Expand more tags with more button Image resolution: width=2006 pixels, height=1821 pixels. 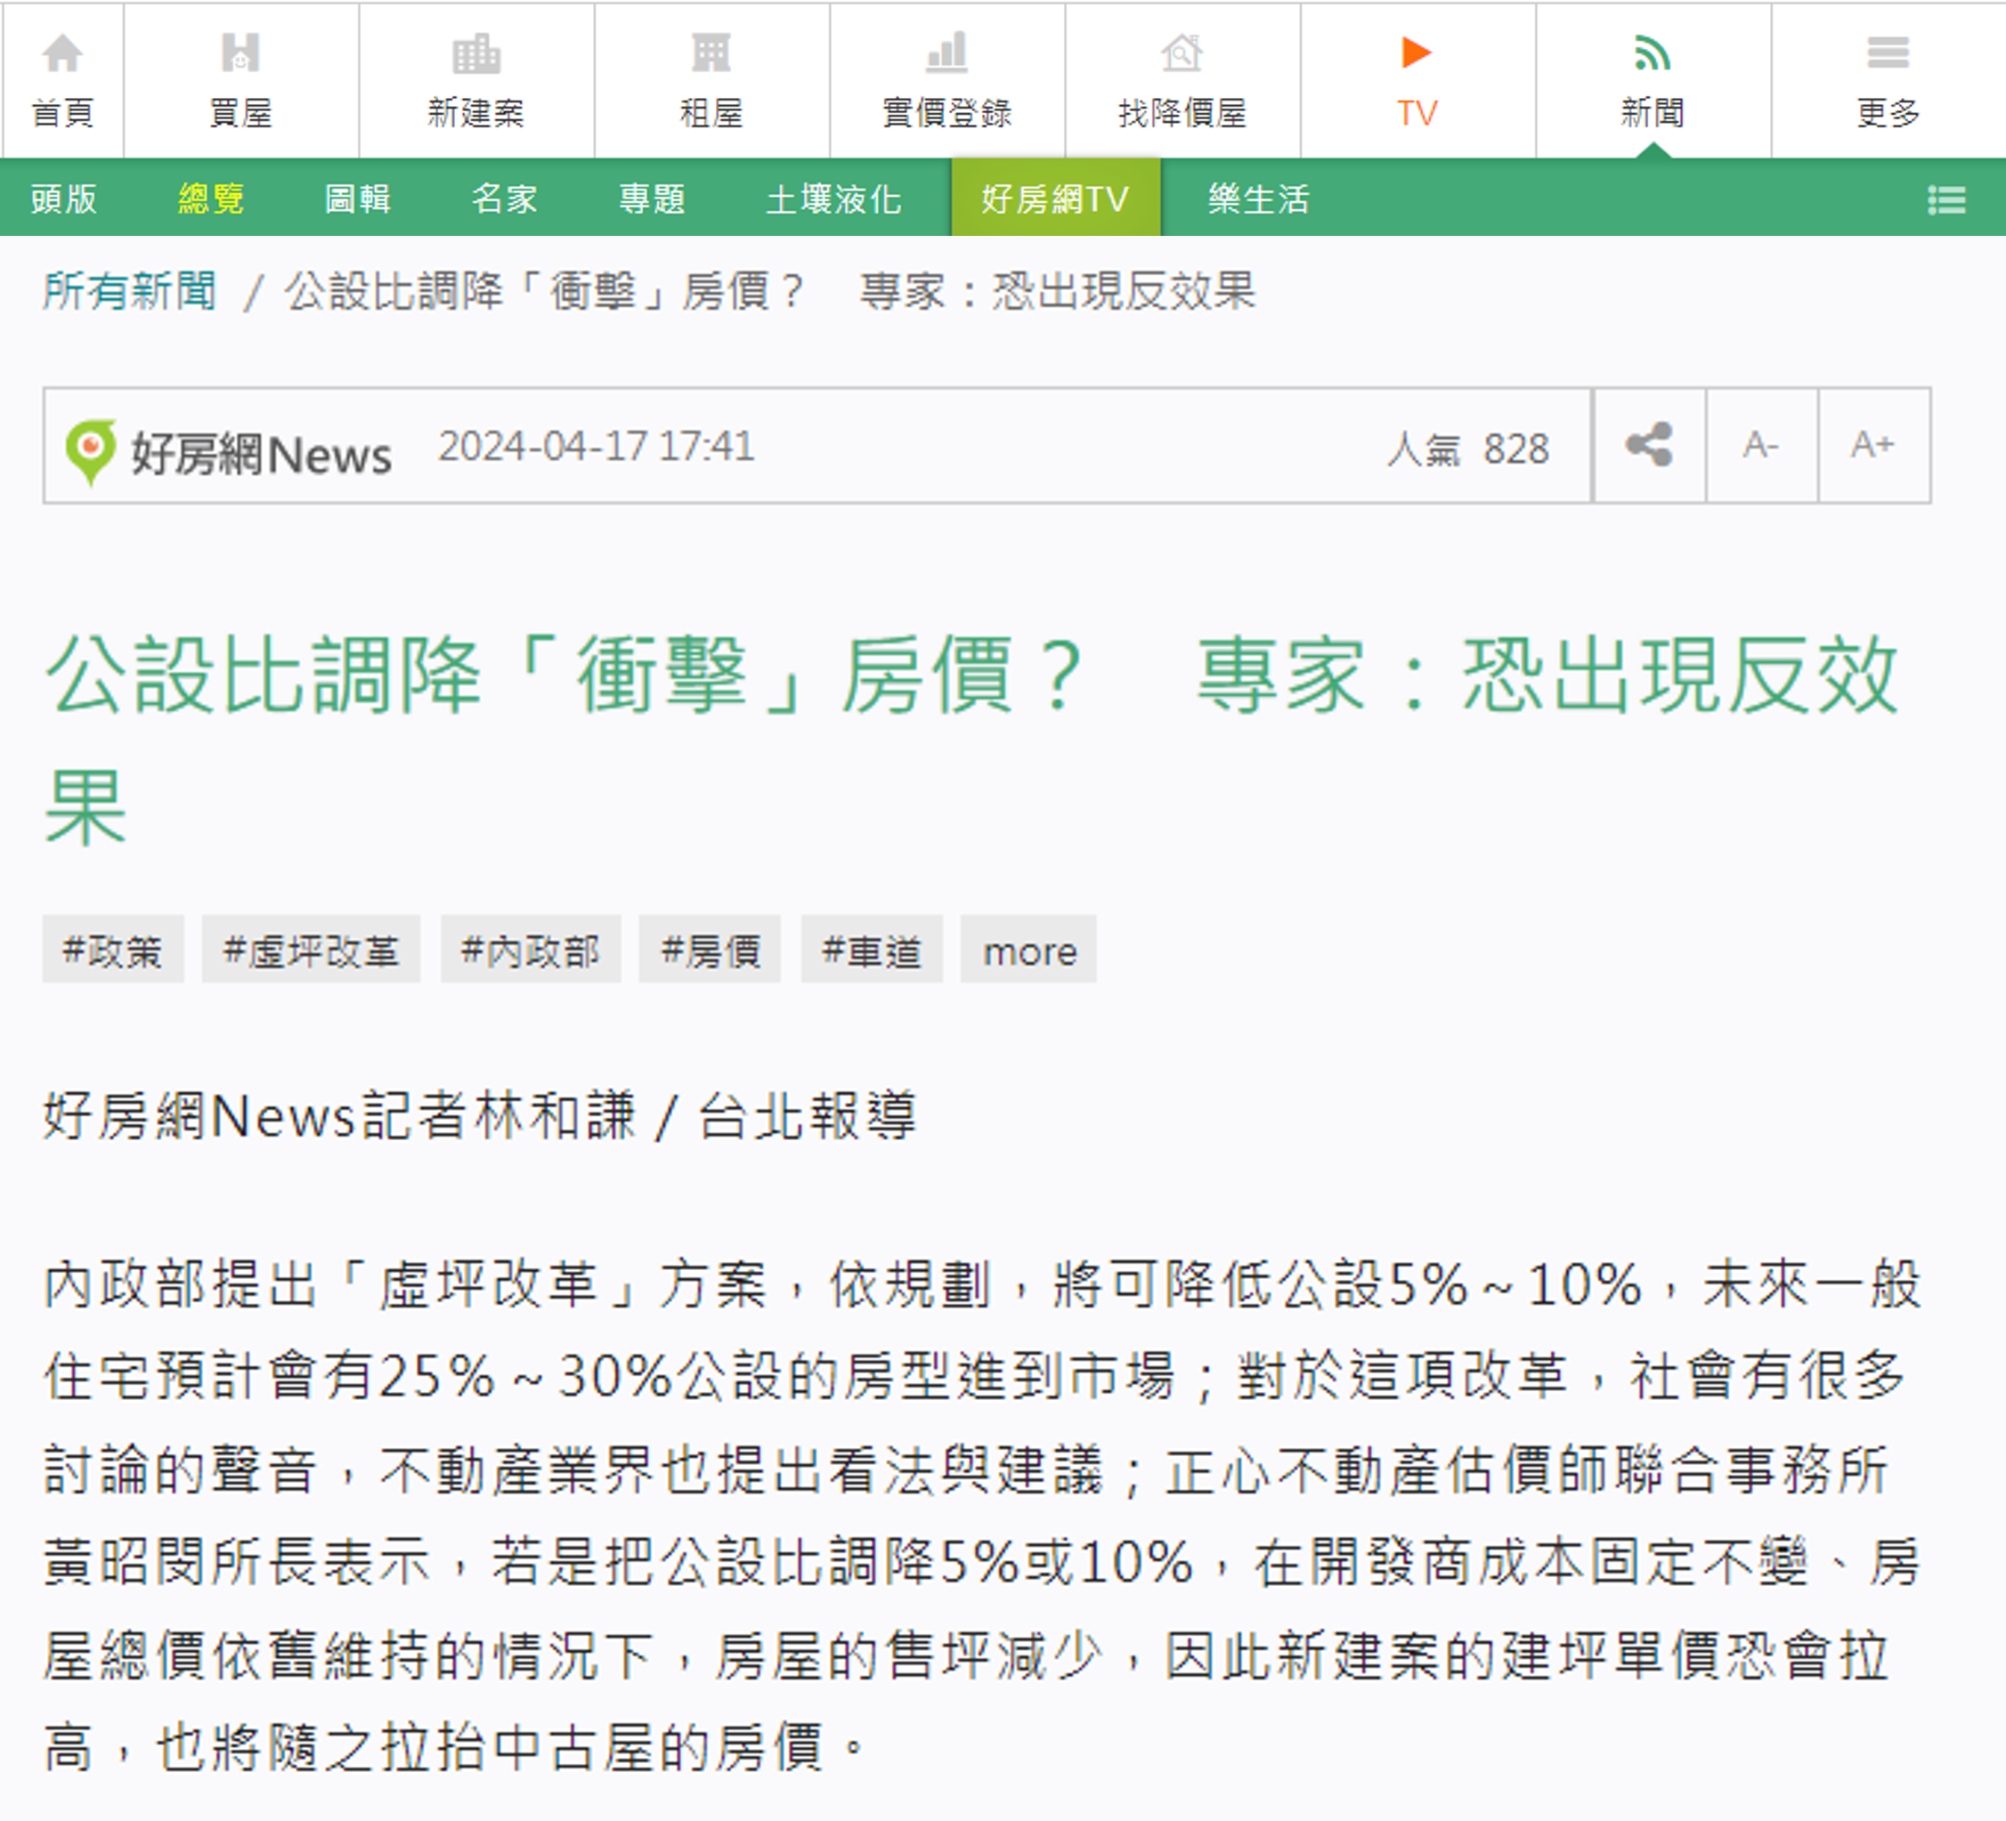[1029, 951]
